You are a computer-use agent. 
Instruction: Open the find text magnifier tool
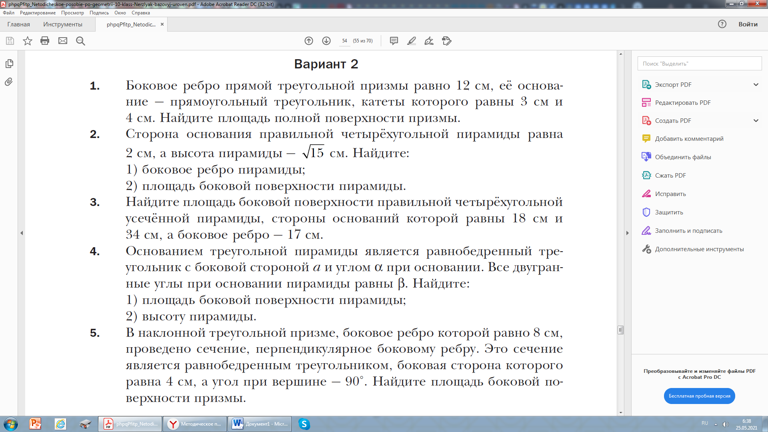click(80, 41)
